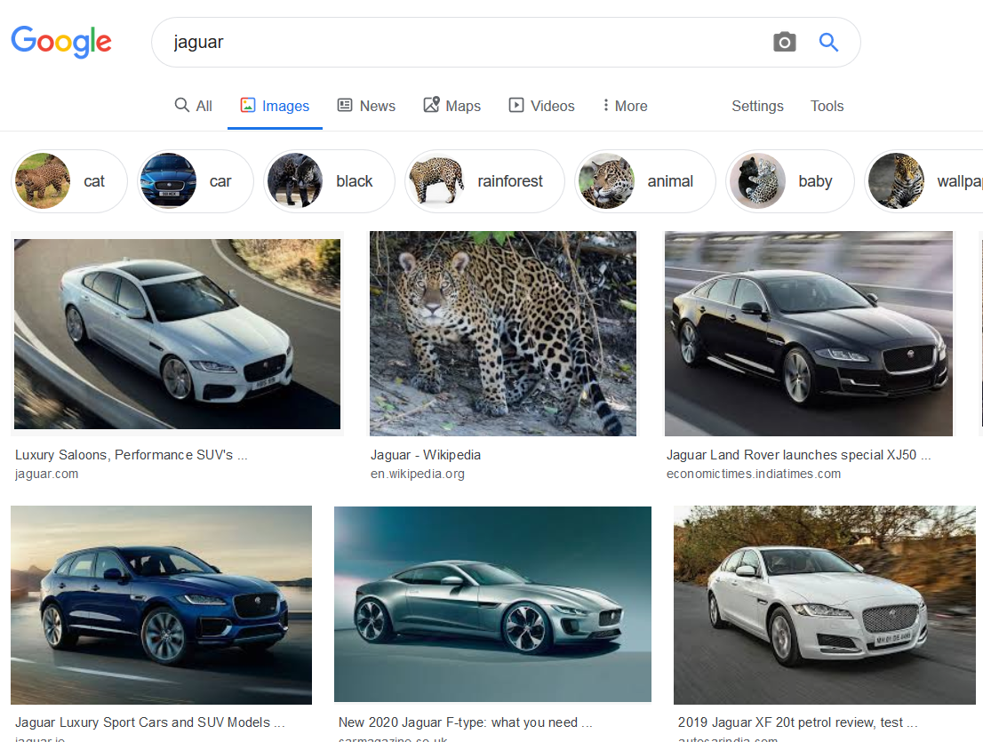Click the animal chip's jaguar face thumbnail
This screenshot has height=742, width=983.
pyautogui.click(x=606, y=181)
